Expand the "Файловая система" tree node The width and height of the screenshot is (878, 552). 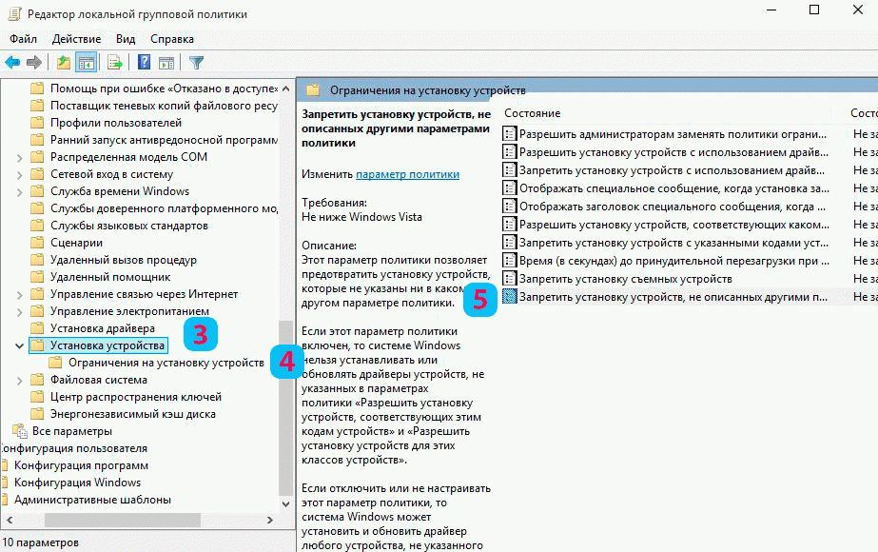click(20, 380)
